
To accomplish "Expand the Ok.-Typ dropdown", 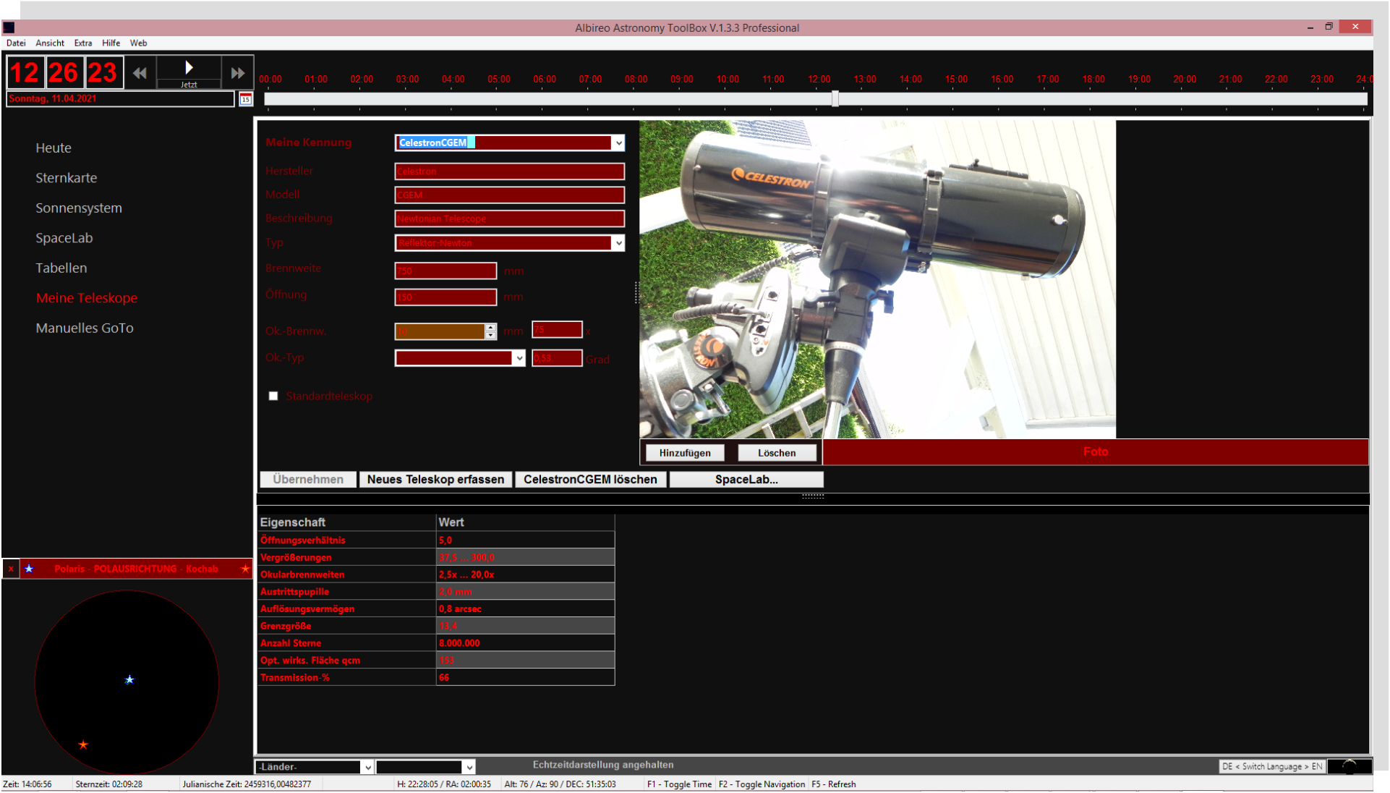I will pyautogui.click(x=519, y=358).
